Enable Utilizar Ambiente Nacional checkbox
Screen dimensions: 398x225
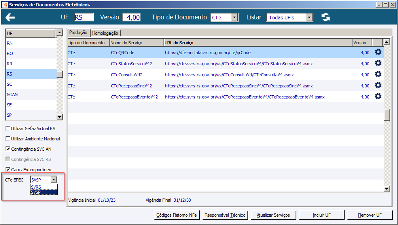point(8,138)
